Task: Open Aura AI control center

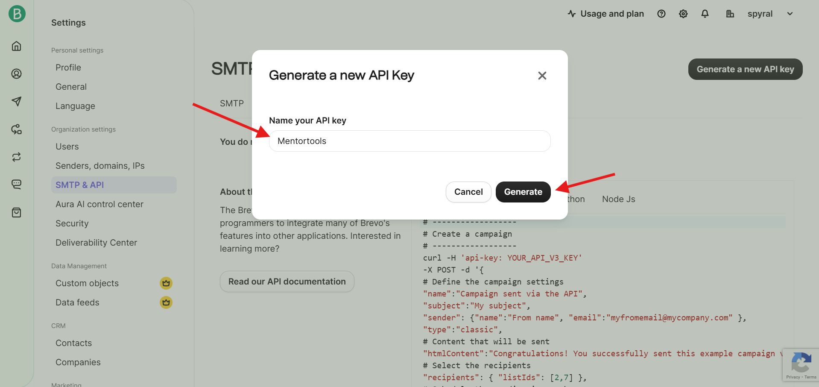Action: click(x=99, y=204)
